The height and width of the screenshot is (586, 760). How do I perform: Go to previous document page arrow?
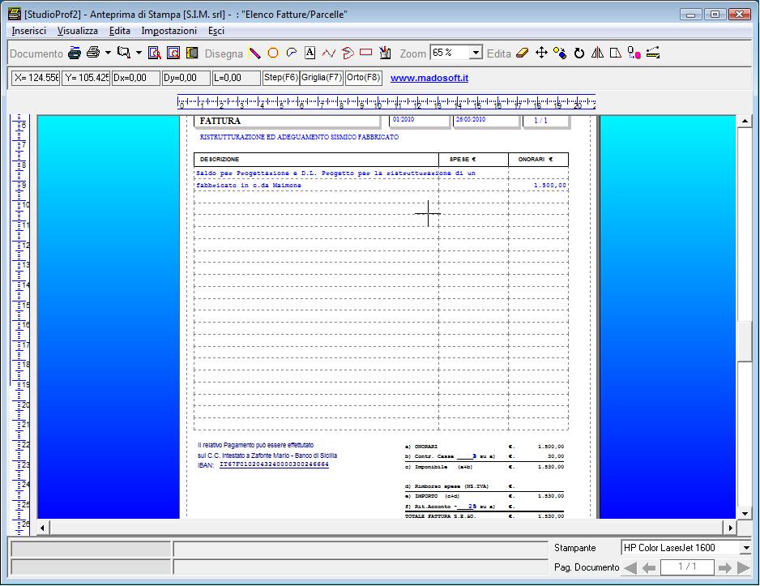(x=649, y=567)
